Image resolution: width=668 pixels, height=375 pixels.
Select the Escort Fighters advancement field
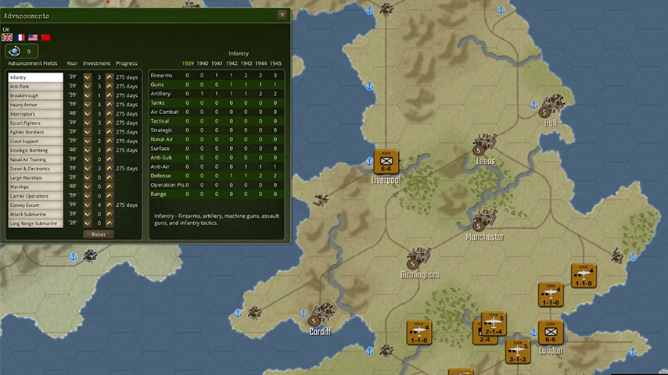coord(35,123)
